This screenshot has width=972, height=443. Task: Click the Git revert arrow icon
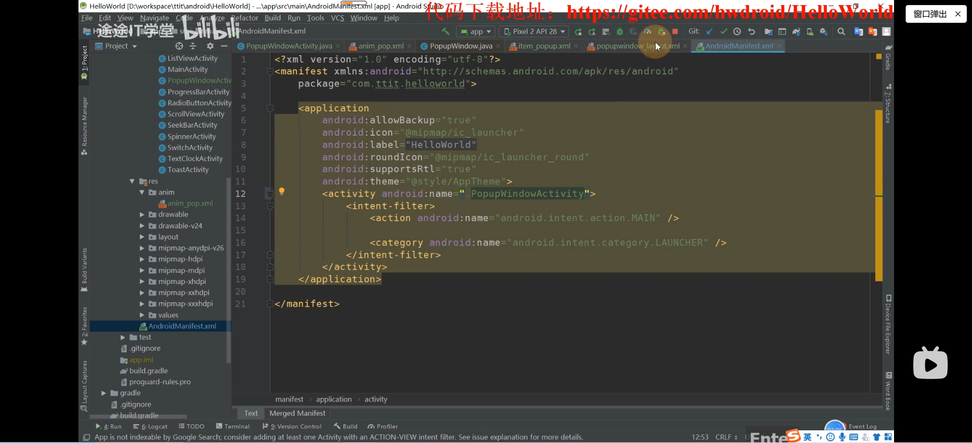(x=751, y=31)
